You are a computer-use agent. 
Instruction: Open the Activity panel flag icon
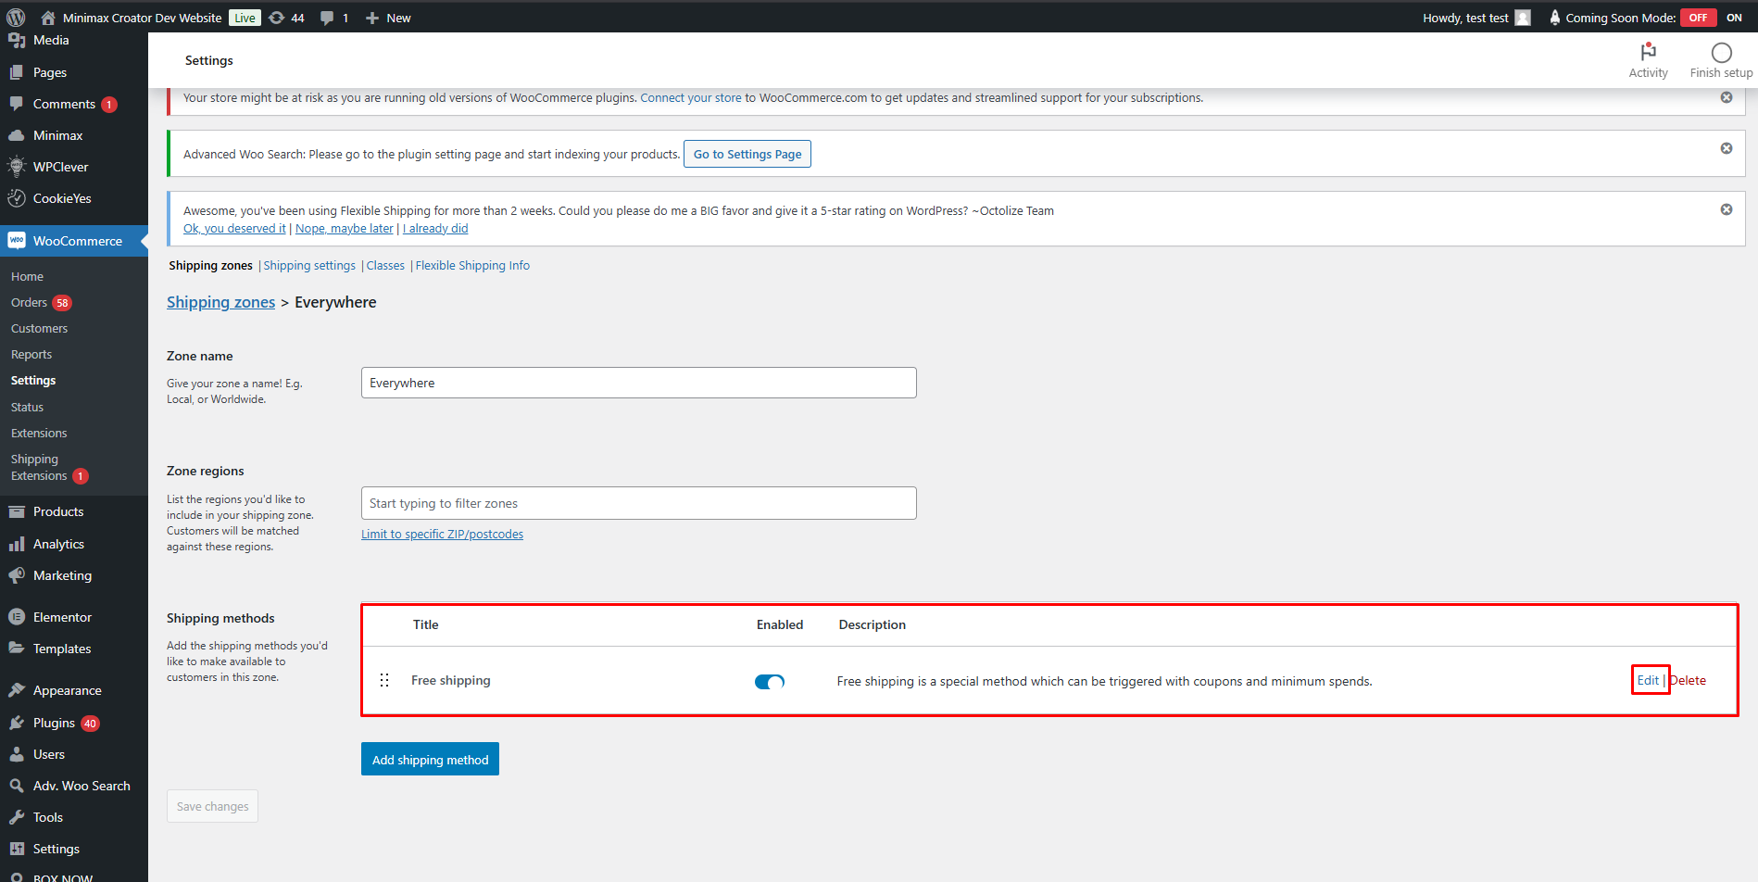pyautogui.click(x=1648, y=52)
